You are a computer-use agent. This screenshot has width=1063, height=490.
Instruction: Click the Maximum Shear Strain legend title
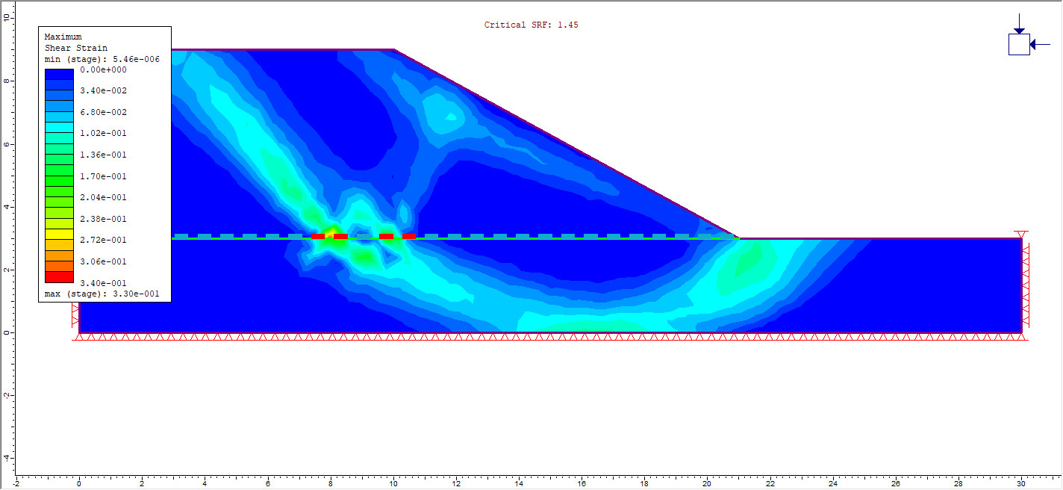coord(75,42)
